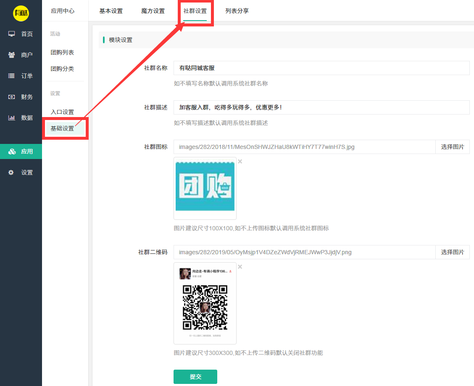
Task: Click the 数据 bar chart icon
Action: (11, 118)
